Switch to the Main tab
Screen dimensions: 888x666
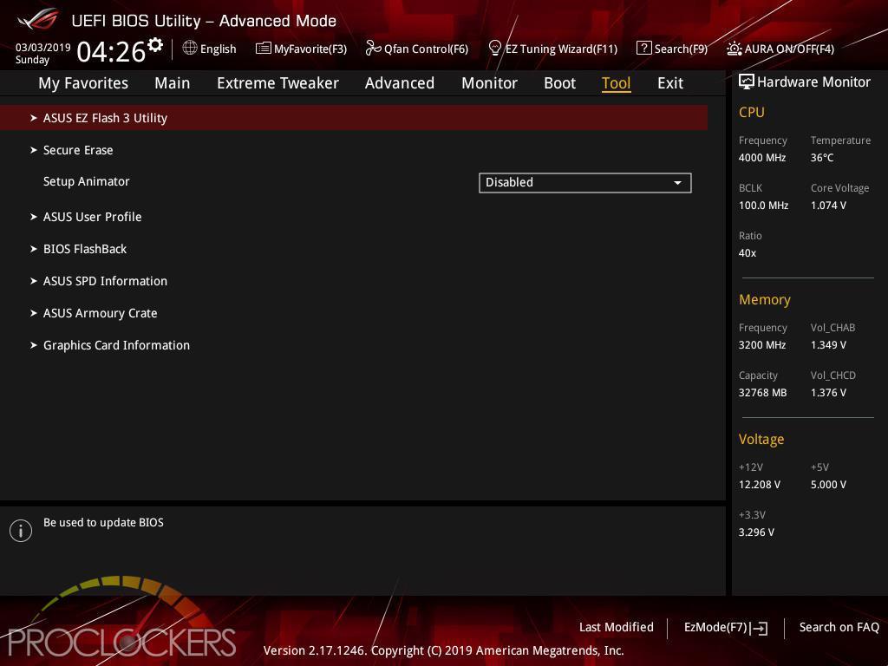click(173, 83)
